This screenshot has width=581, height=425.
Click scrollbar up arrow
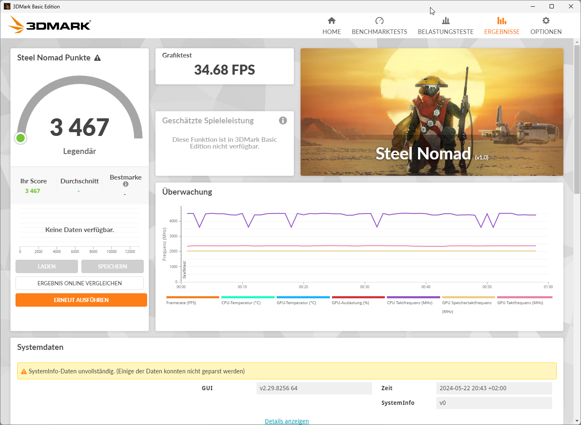[x=577, y=42]
